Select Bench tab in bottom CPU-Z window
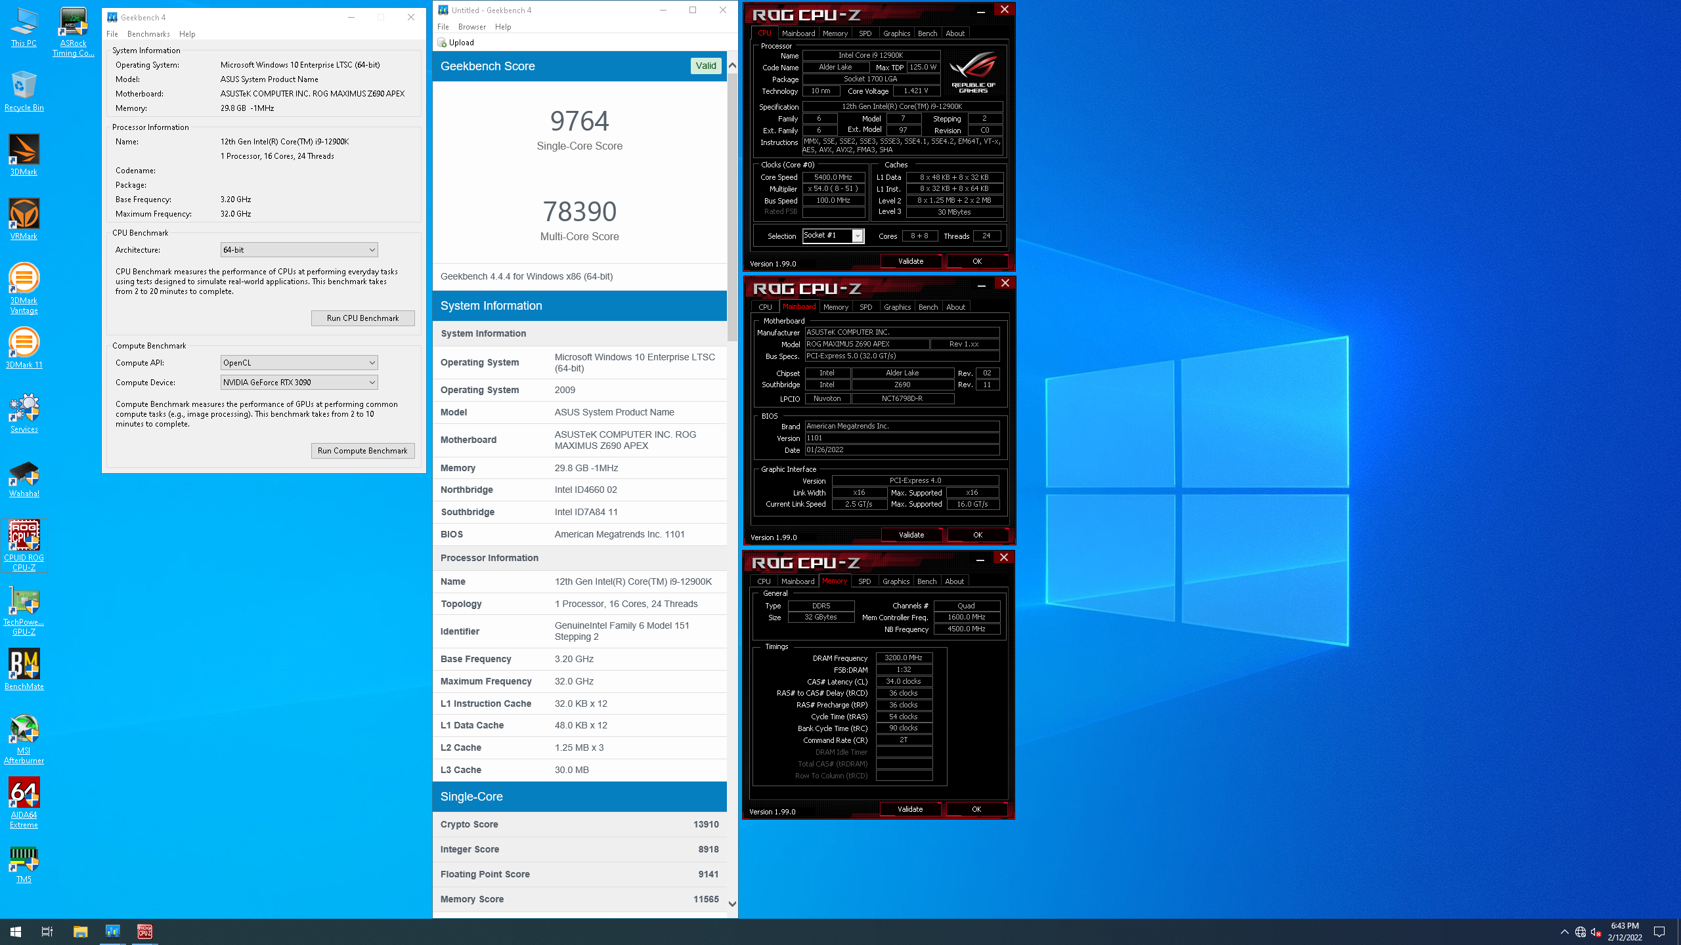1681x945 pixels. click(927, 581)
